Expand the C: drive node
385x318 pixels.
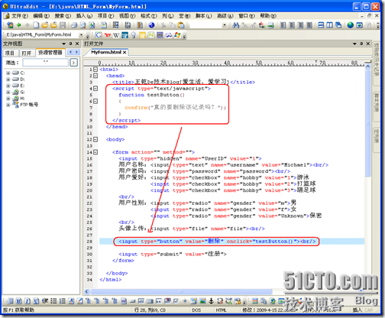coord(8,73)
